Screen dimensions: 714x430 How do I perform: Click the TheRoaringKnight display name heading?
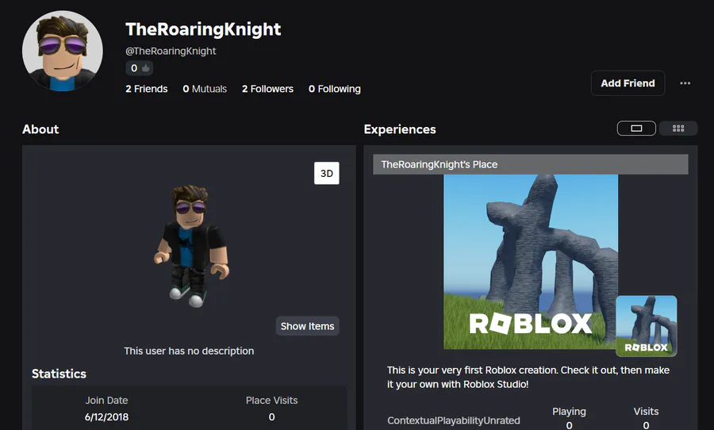[203, 29]
